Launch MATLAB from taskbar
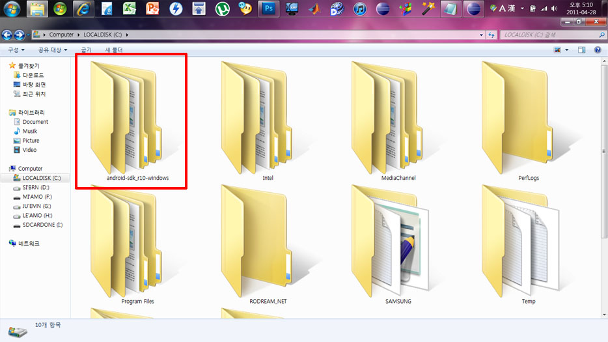This screenshot has width=608, height=342. coord(314,8)
